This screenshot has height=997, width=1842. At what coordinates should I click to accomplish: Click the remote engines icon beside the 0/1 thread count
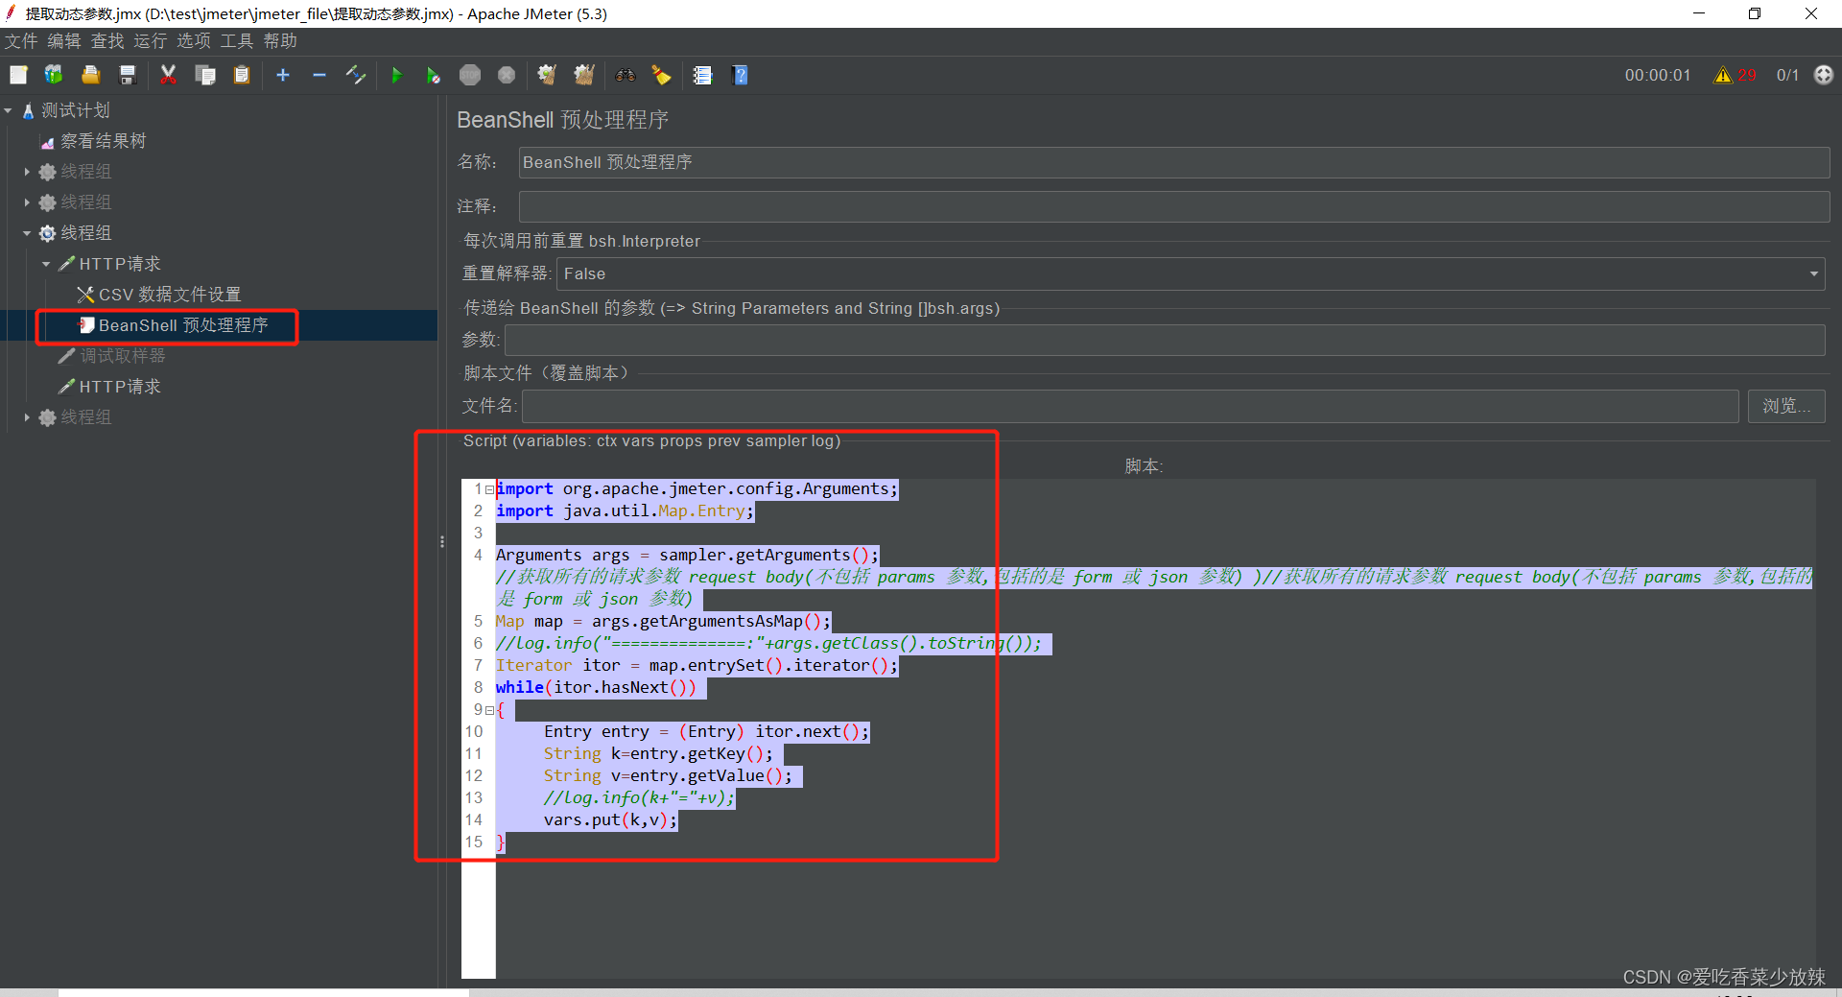click(x=1824, y=75)
